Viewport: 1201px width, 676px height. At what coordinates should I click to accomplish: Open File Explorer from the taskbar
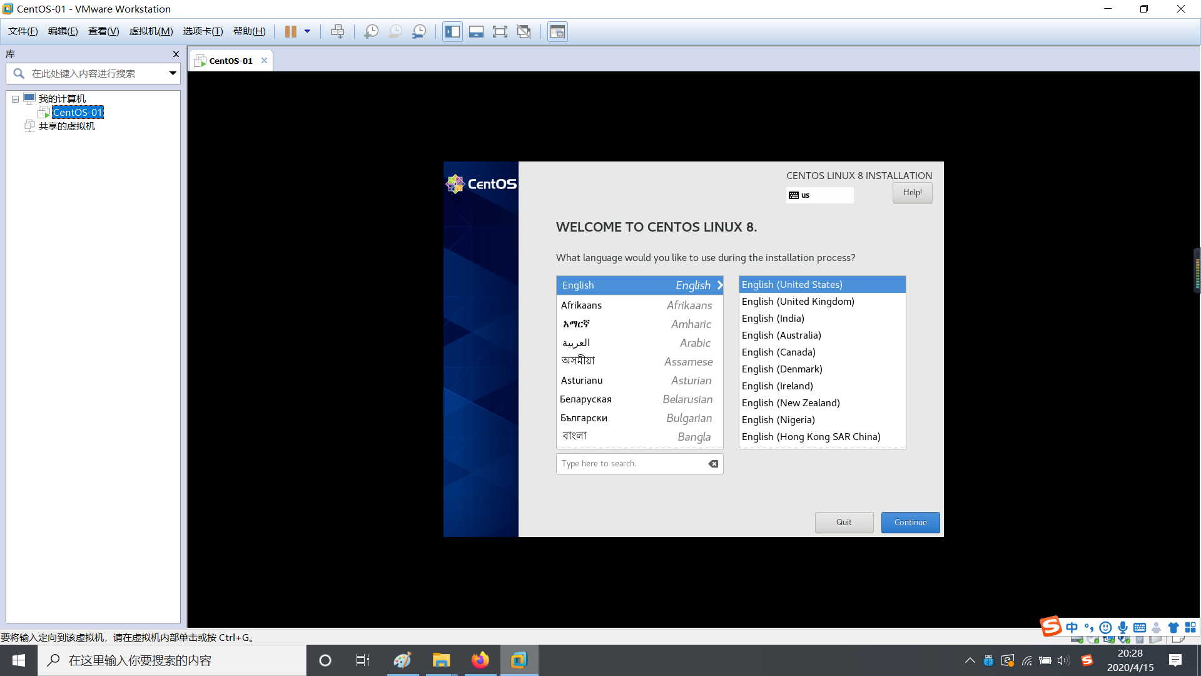click(x=442, y=660)
